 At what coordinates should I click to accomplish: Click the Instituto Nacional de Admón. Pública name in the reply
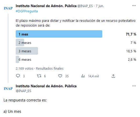point(46,86)
